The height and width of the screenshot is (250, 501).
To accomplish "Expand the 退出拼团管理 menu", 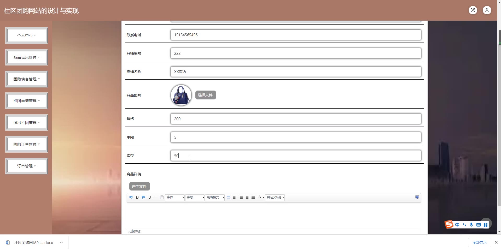I will [26, 123].
